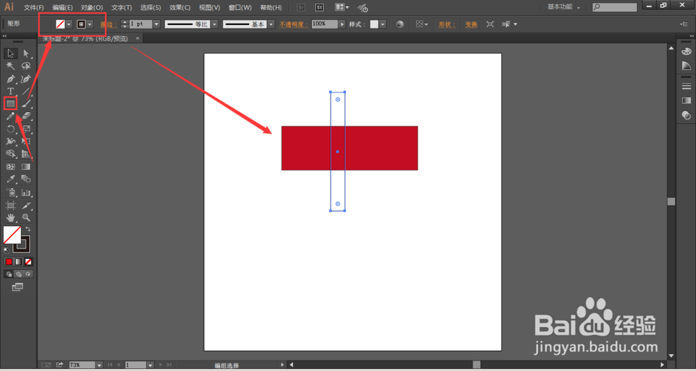Select the Zoom magnifier tool
Screen dimensions: 696x371
[26, 218]
